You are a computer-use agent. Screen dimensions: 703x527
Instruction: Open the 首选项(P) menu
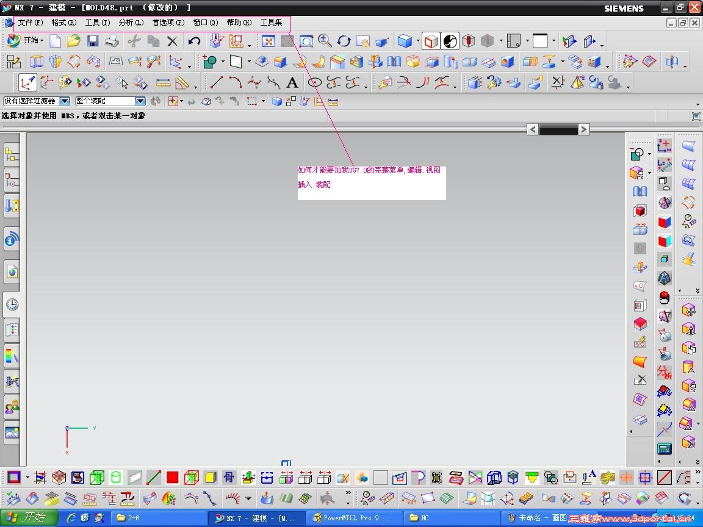(168, 23)
